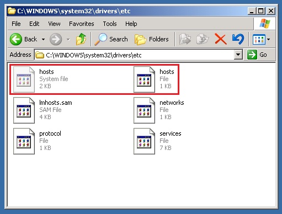Click the blue Undo arrow icon
Viewport: 282px width, 214px height.
pyautogui.click(x=238, y=39)
